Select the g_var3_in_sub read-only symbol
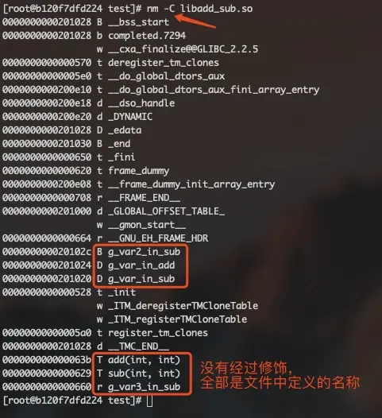The image size is (382, 418). pyautogui.click(x=144, y=387)
